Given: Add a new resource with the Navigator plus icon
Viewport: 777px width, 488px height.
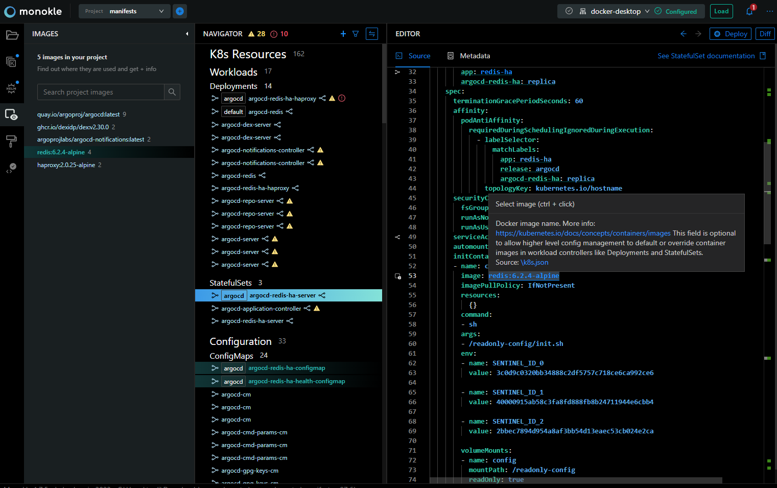Looking at the screenshot, I should (x=343, y=34).
